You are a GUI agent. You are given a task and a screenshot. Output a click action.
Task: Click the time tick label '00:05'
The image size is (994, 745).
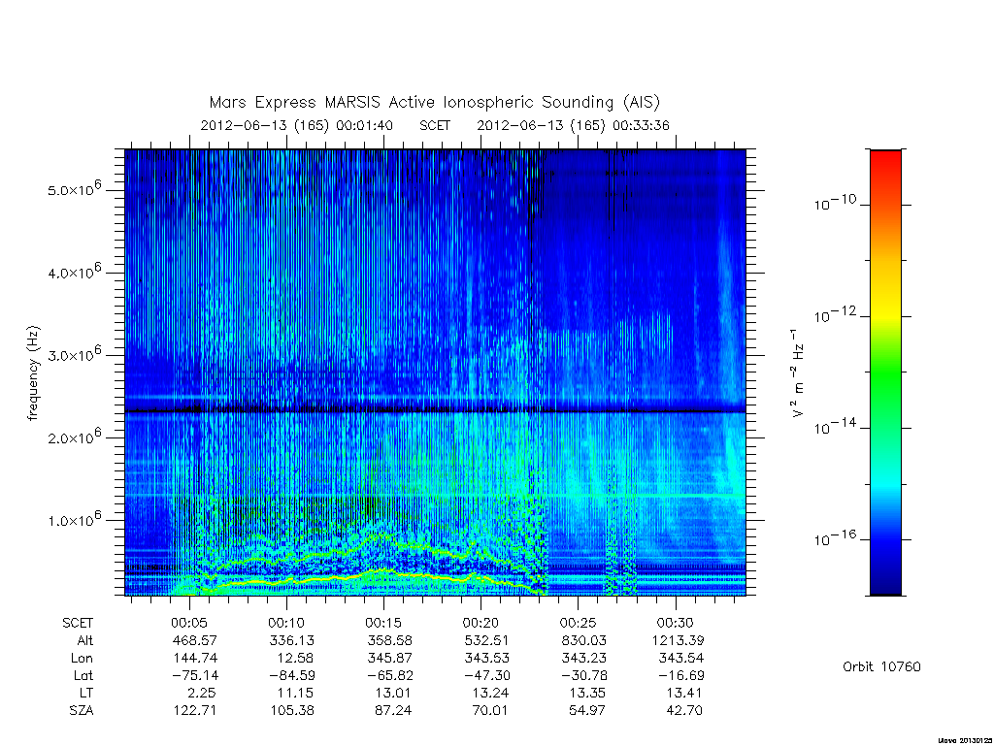[189, 624]
